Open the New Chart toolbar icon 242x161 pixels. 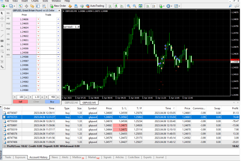[3, 6]
